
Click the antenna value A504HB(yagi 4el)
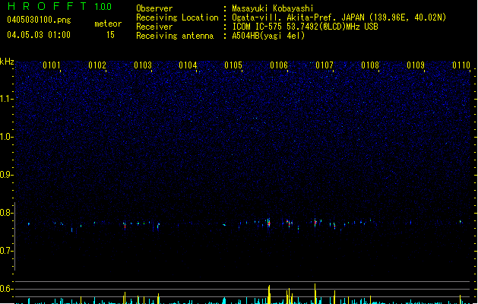[x=268, y=36]
